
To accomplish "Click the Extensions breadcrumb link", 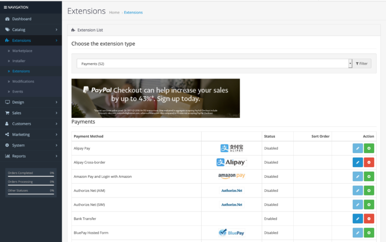I will pos(133,12).
